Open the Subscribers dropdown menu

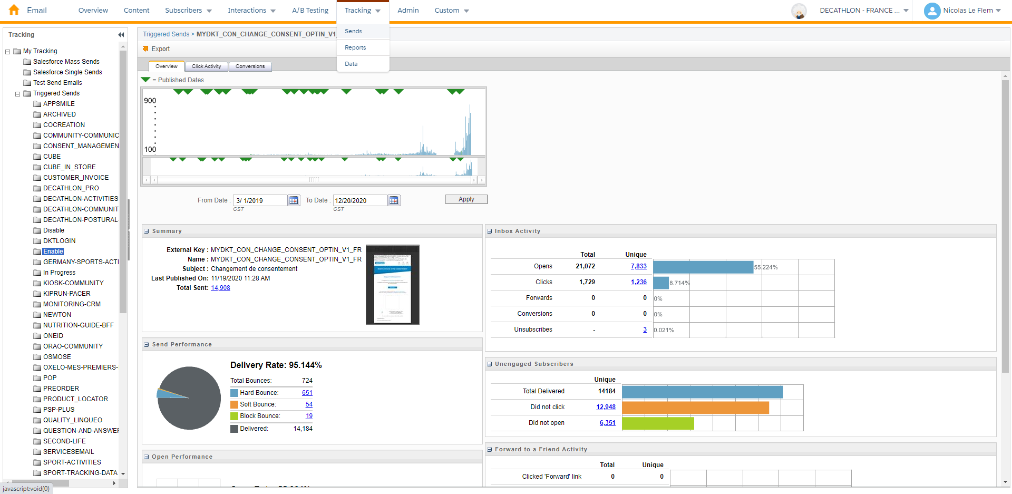click(188, 11)
